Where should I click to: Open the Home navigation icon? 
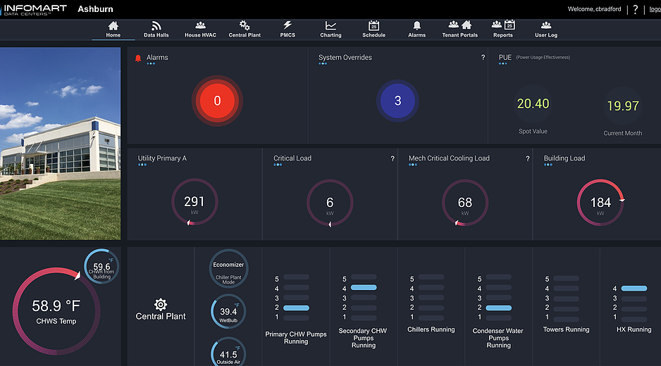click(x=113, y=25)
